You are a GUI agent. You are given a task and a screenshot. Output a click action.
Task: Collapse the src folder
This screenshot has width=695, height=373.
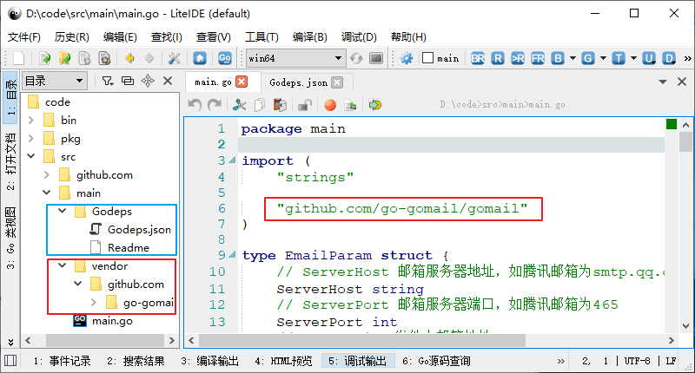point(31,156)
